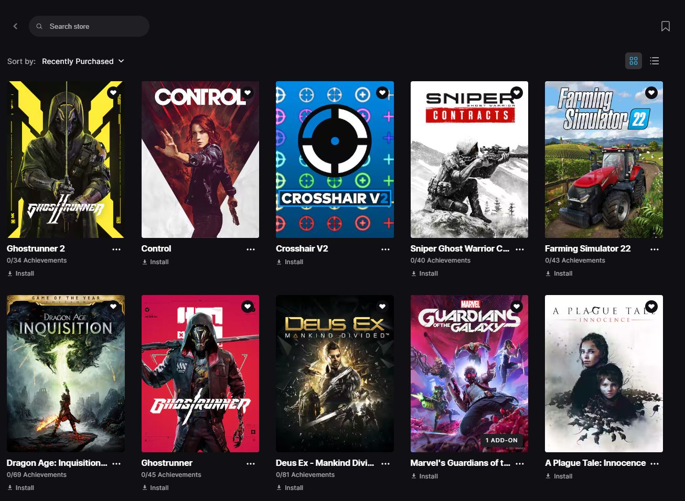685x501 pixels.
Task: Open the Farming Simulator 22 cover art
Action: 604,160
